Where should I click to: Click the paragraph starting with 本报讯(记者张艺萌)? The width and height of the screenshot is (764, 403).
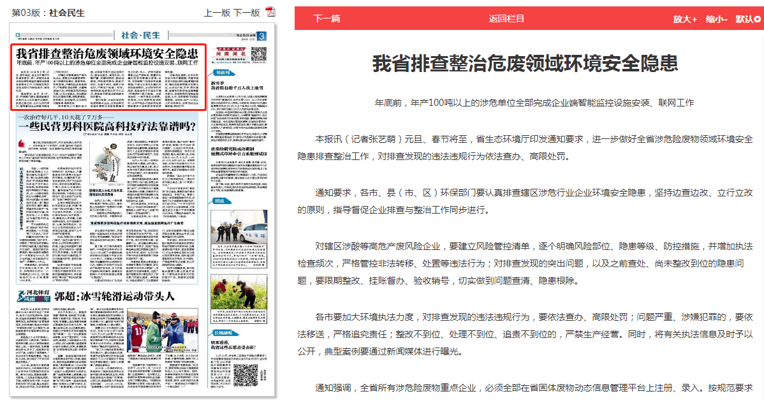[525, 148]
